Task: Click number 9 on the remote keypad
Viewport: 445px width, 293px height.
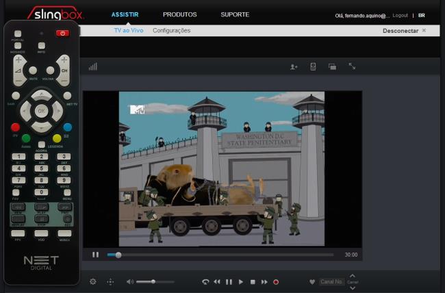Action: pyautogui.click(x=64, y=180)
